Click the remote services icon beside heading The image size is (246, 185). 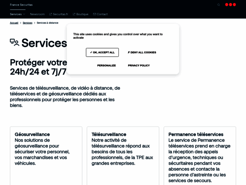[x=15, y=42]
